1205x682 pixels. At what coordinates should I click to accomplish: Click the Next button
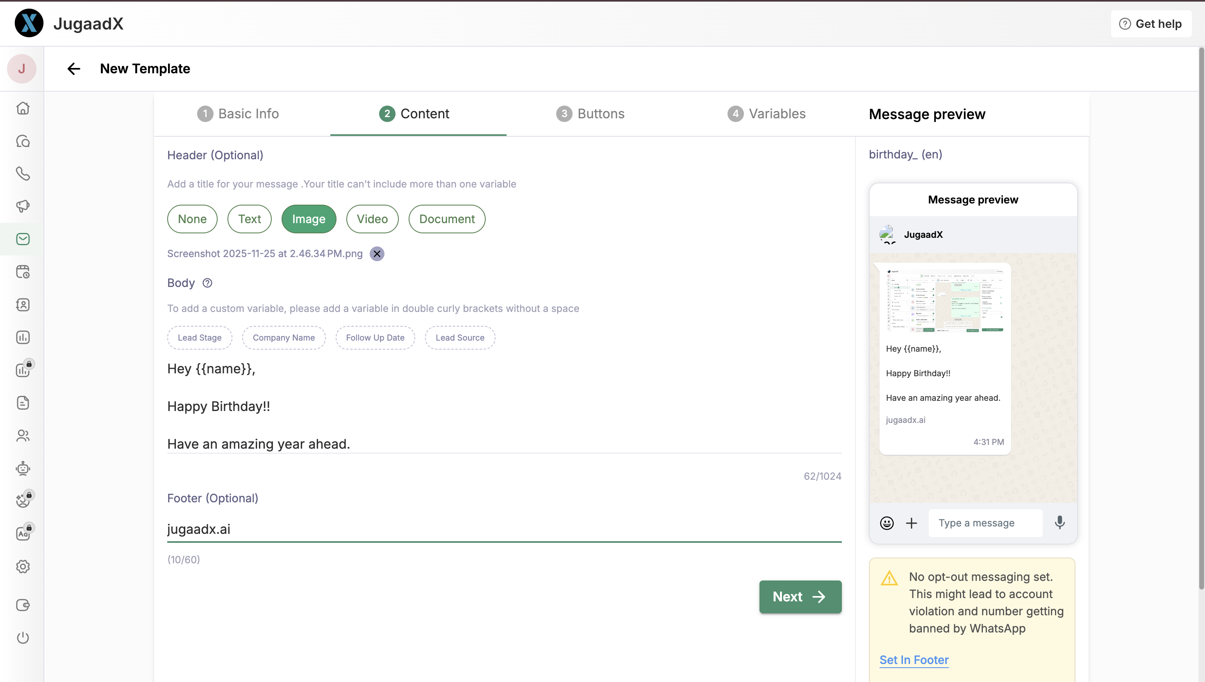[x=800, y=597]
